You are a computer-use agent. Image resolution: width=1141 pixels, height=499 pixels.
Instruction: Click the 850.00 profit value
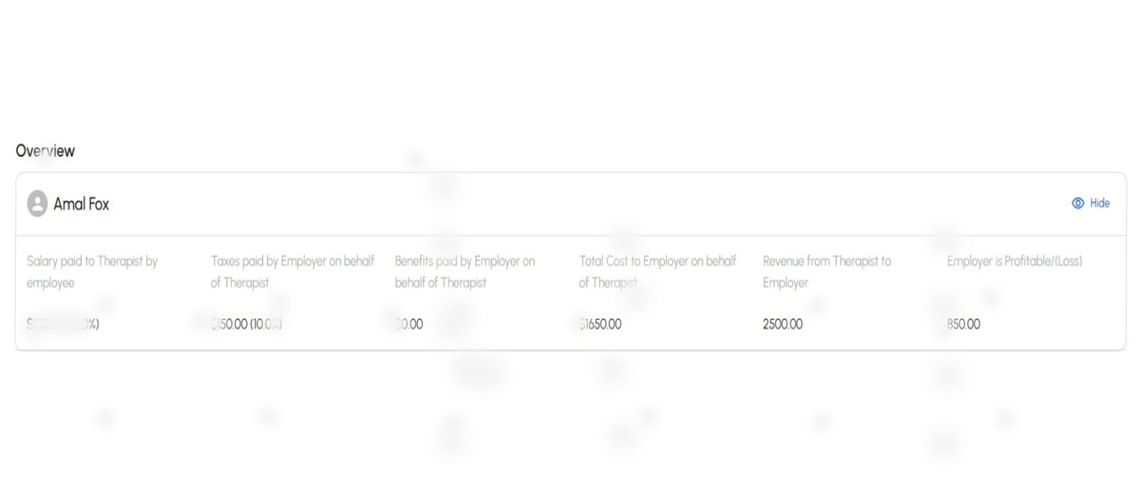tap(963, 324)
